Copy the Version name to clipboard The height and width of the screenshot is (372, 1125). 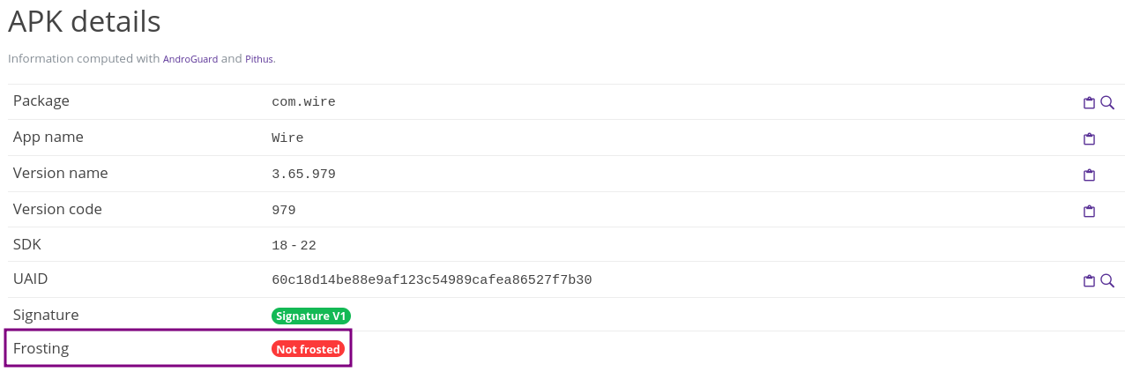(1089, 175)
